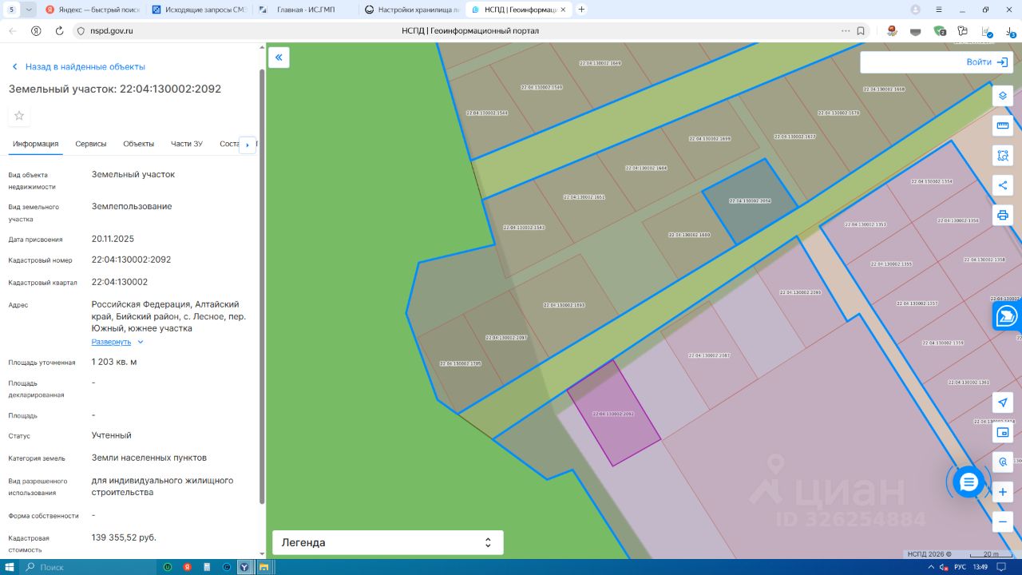Open Yandex home button in toolbar
This screenshot has height=575, width=1022.
(x=36, y=31)
